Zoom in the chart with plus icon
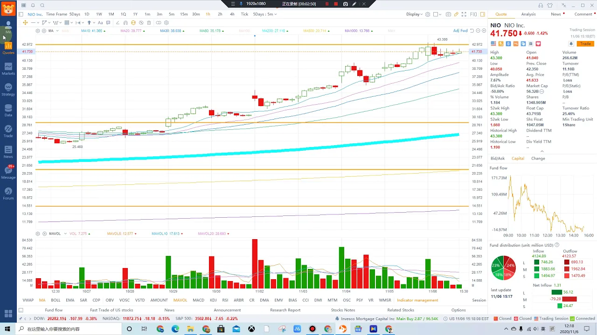This screenshot has height=335, width=597. [x=484, y=31]
